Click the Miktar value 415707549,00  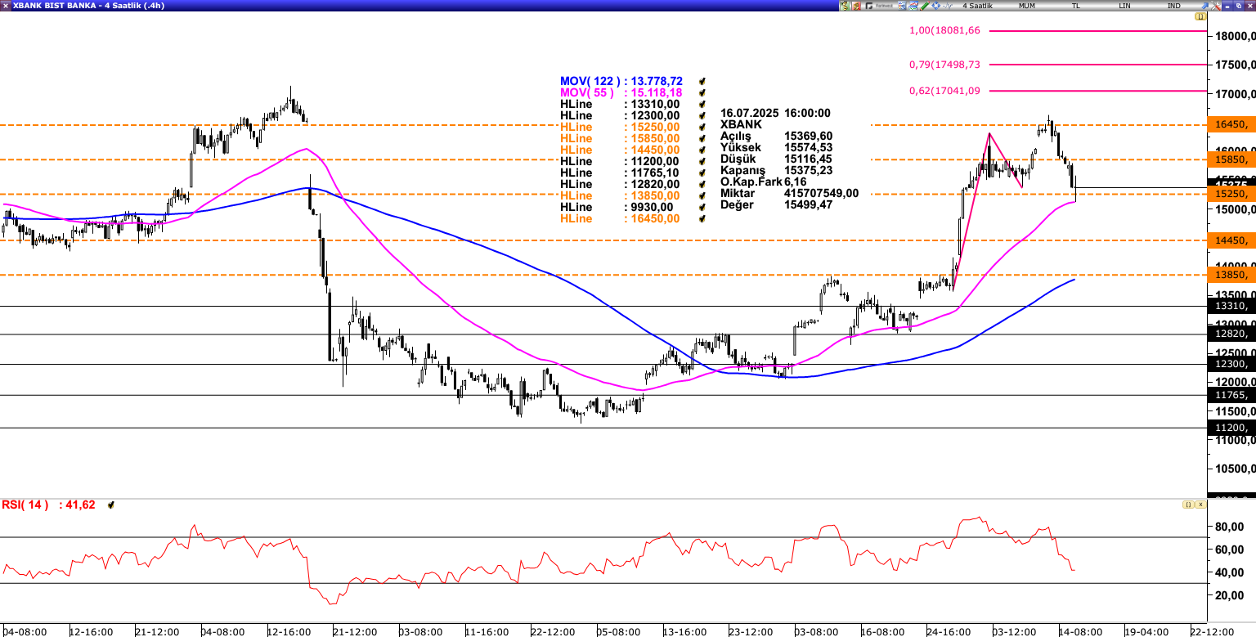[821, 193]
